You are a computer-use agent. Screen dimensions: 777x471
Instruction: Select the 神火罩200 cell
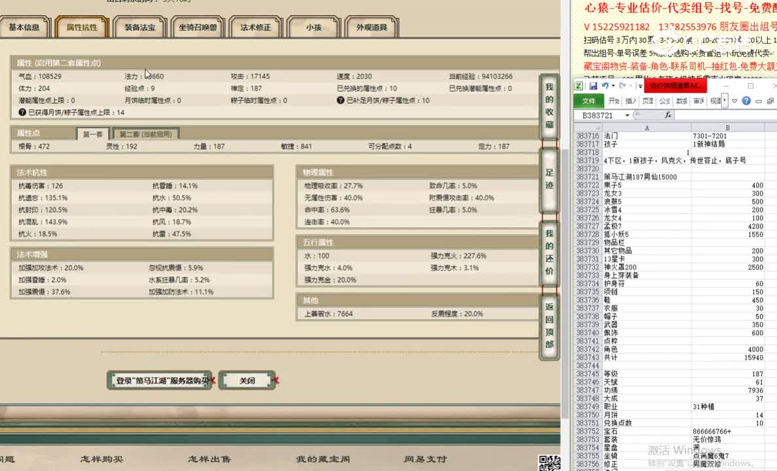click(x=647, y=267)
